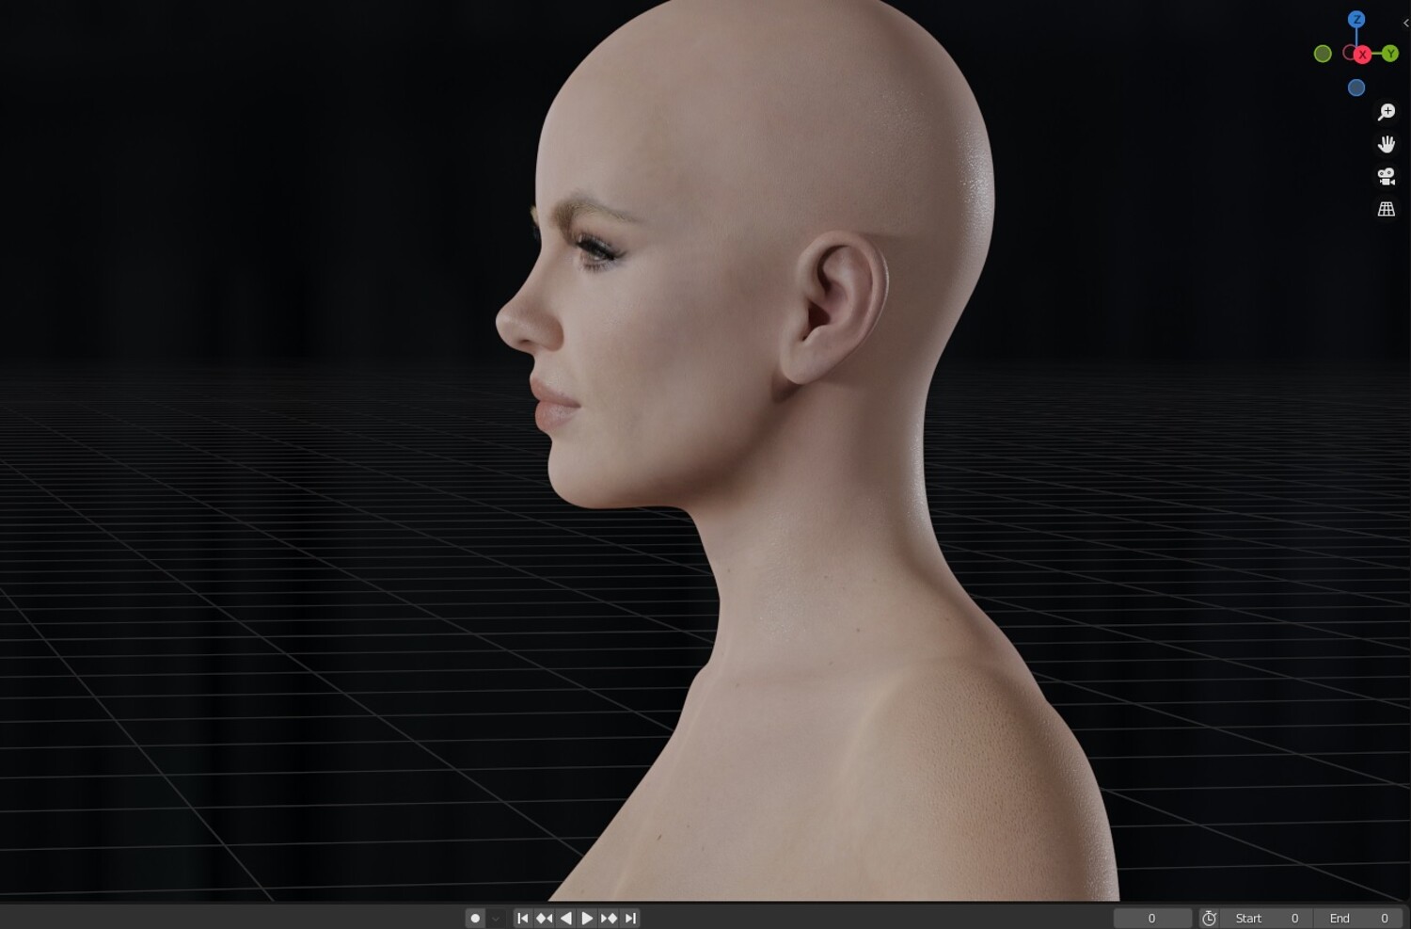Image resolution: width=1411 pixels, height=929 pixels.
Task: Jump to the previous keyframe
Action: click(544, 918)
